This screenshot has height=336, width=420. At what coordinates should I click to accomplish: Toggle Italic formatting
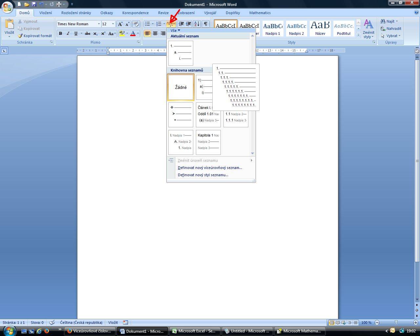pyautogui.click(x=68, y=33)
